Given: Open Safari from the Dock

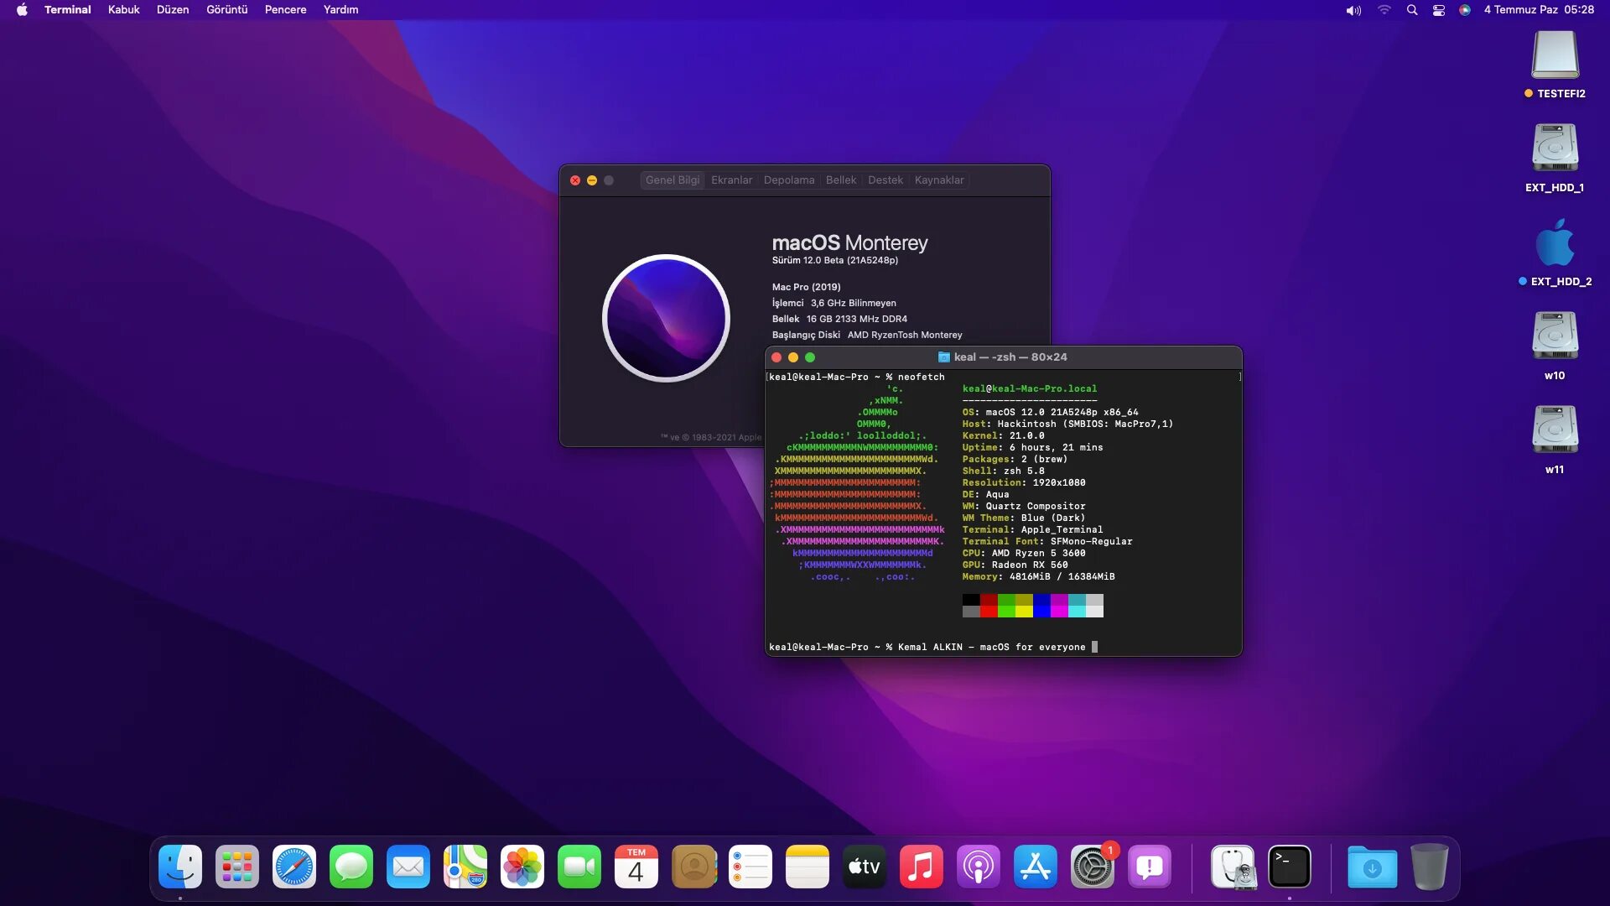Looking at the screenshot, I should [x=294, y=866].
